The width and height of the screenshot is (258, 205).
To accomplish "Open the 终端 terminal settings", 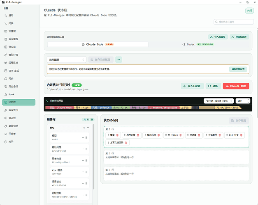I will [19, 23].
